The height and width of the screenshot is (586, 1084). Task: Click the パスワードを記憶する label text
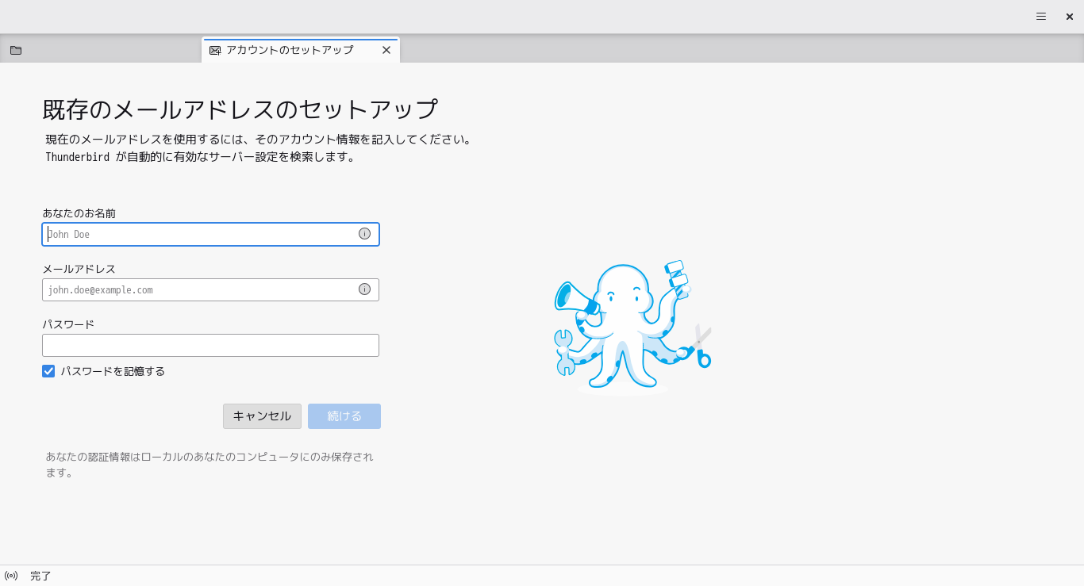(113, 371)
